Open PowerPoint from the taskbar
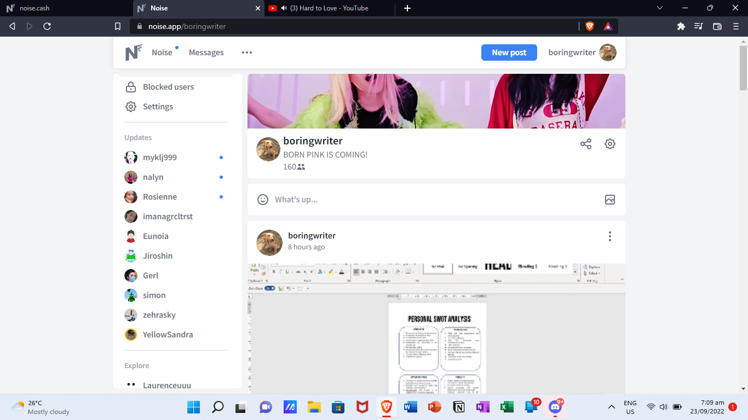Viewport: 748px width, 420px height. coord(435,407)
